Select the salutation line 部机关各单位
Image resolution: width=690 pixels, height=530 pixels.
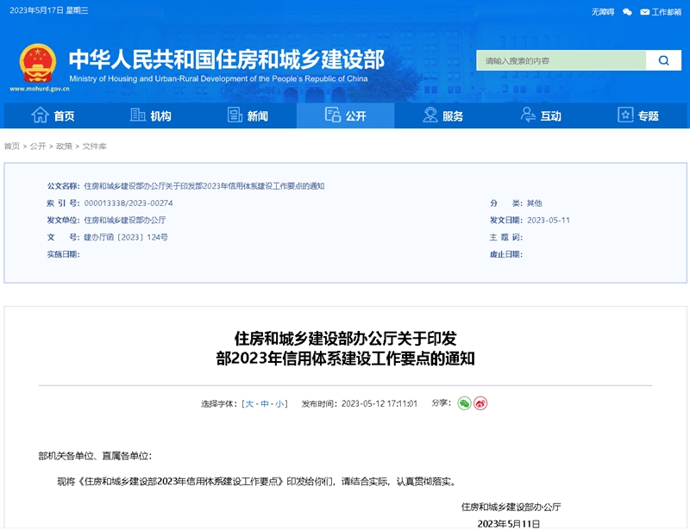95,456
